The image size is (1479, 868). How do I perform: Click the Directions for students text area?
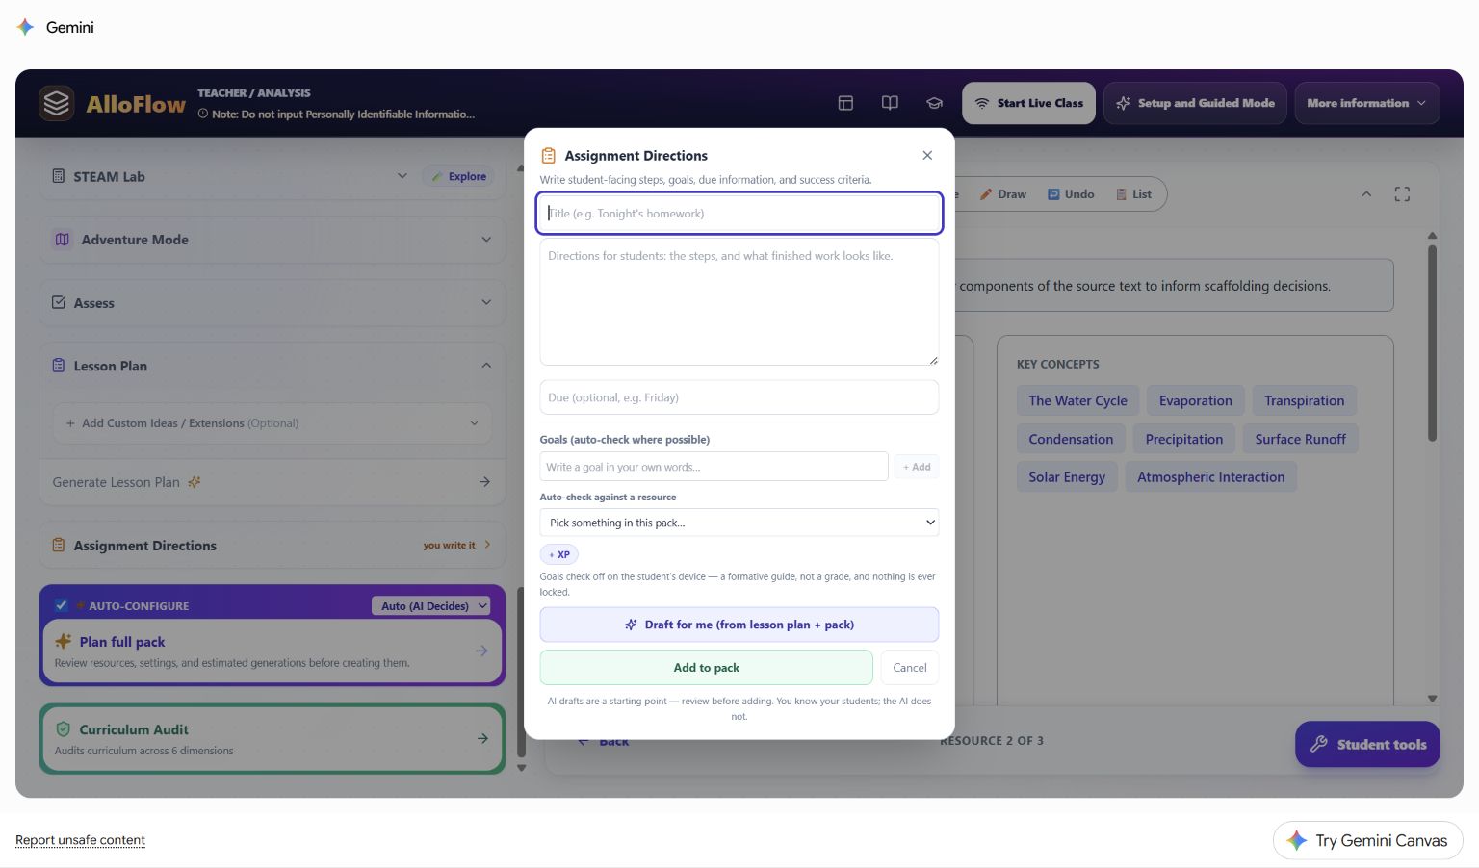[739, 302]
